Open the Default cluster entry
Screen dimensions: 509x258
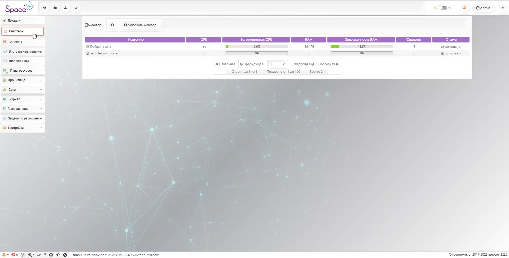[x=101, y=47]
